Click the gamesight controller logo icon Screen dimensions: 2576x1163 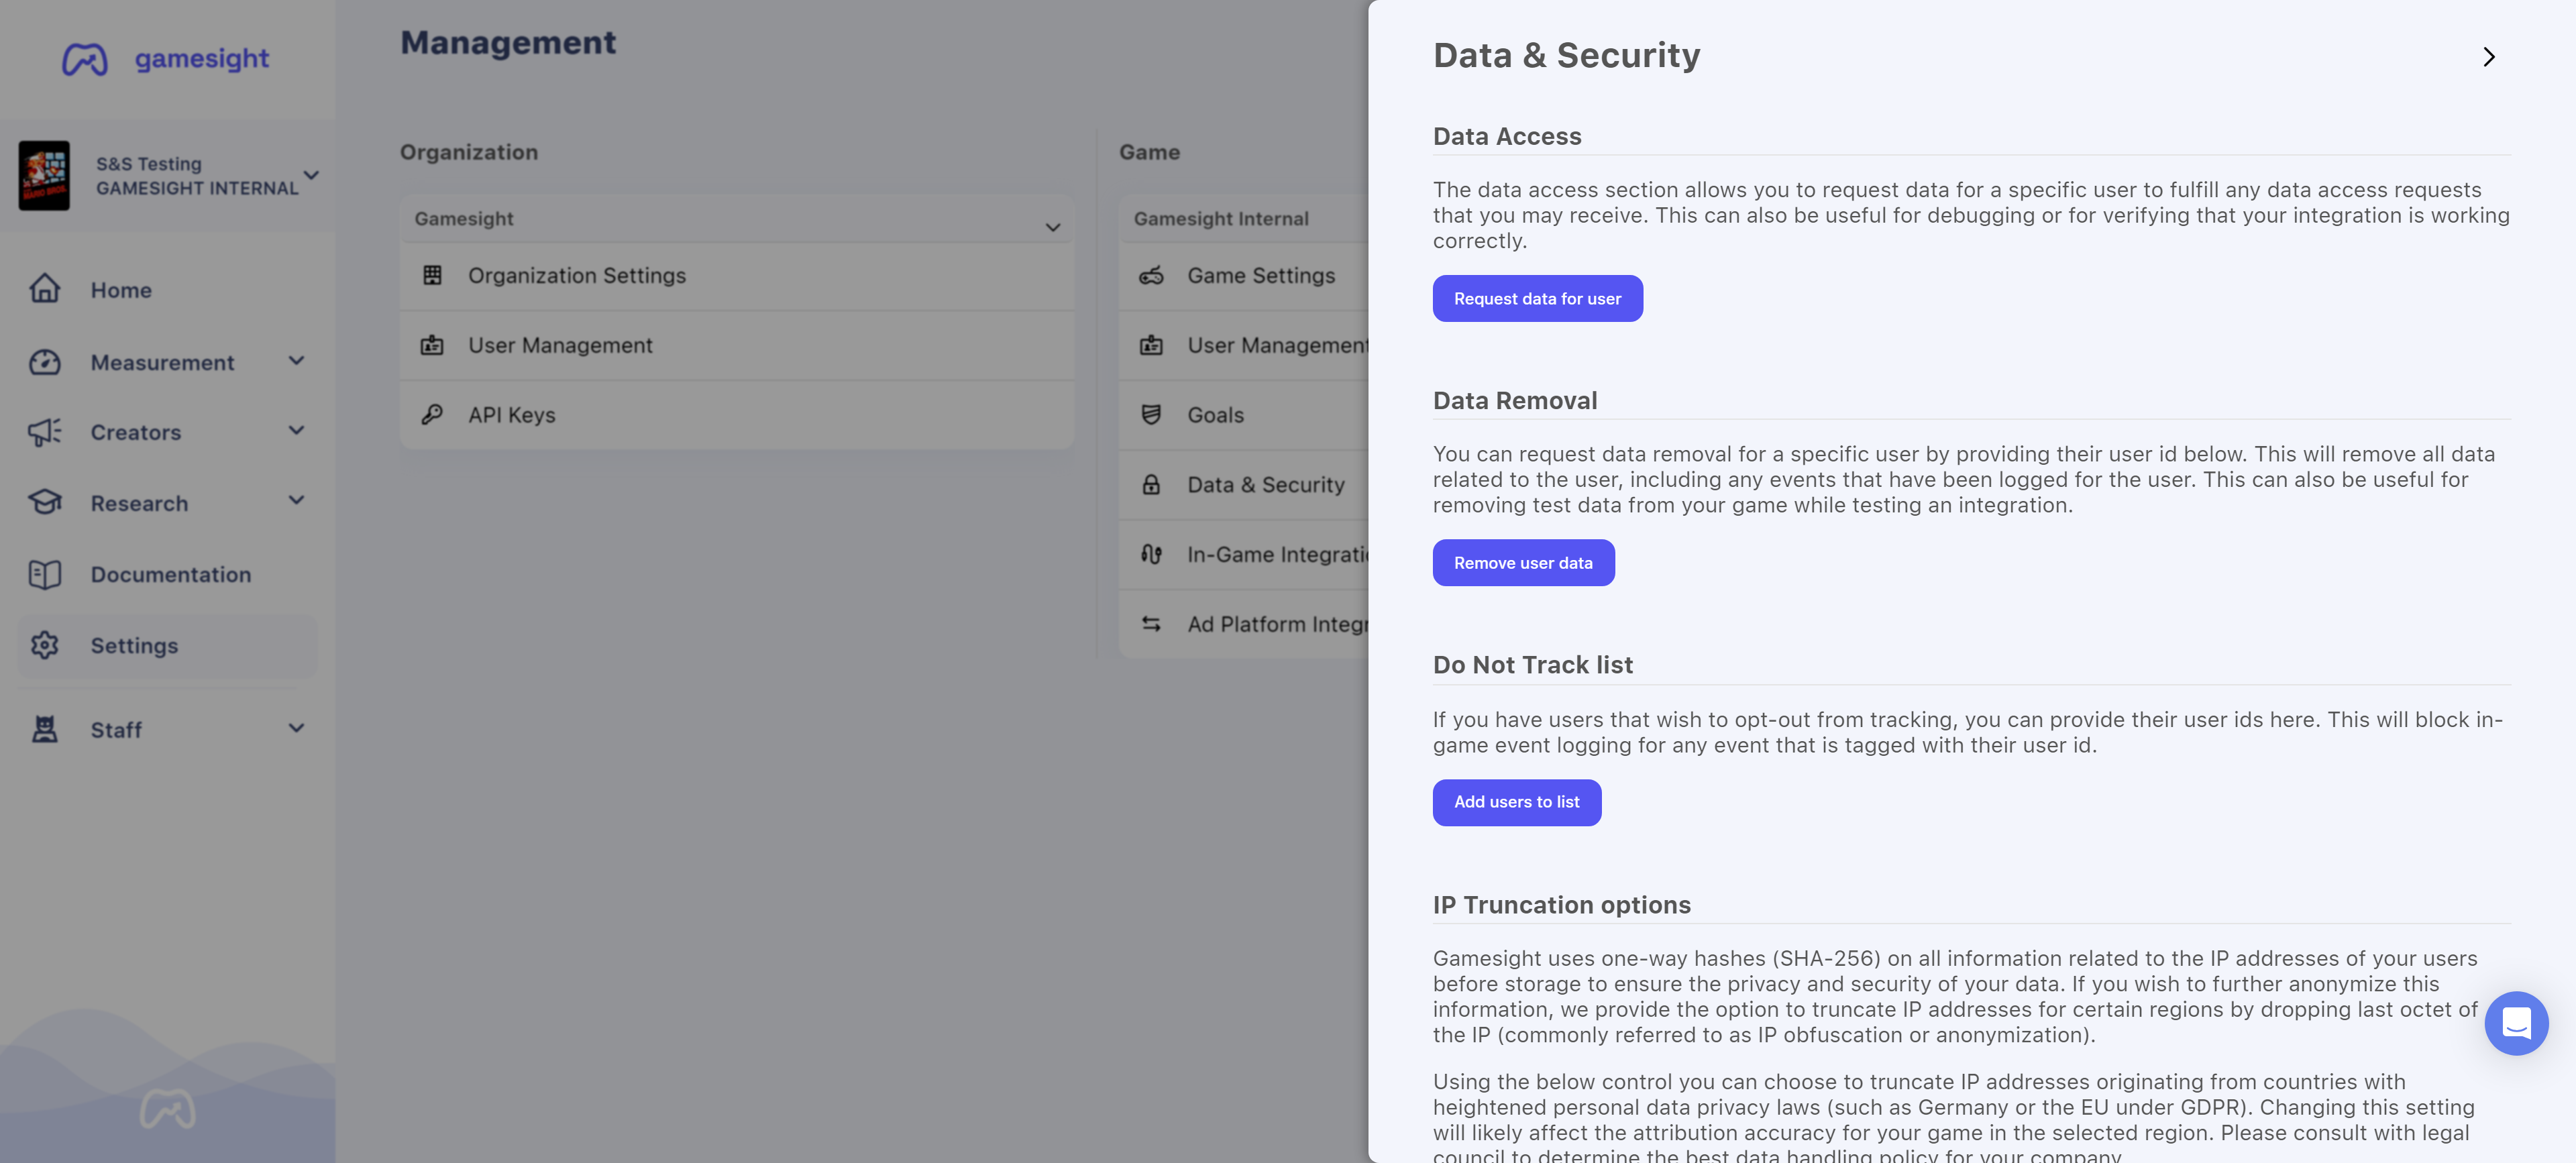point(85,59)
